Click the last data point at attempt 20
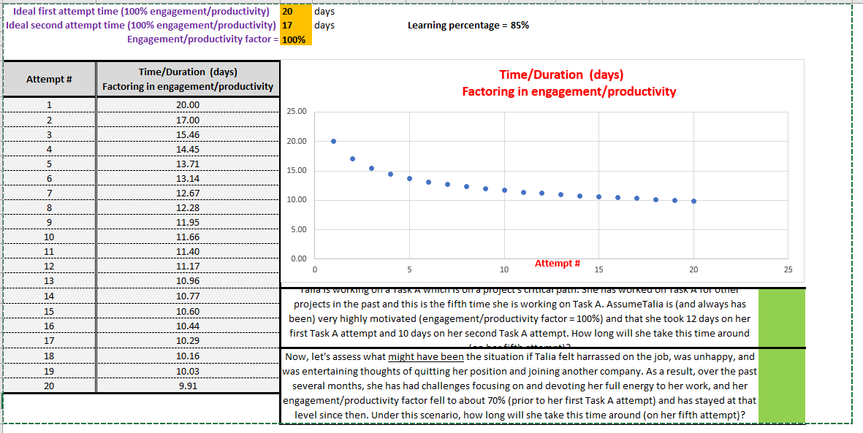This screenshot has width=863, height=433. click(693, 201)
